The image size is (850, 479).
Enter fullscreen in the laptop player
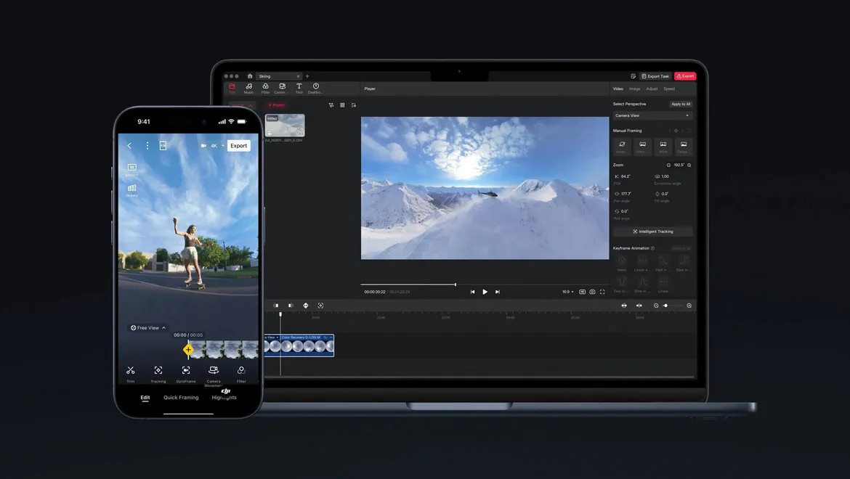pyautogui.click(x=602, y=292)
